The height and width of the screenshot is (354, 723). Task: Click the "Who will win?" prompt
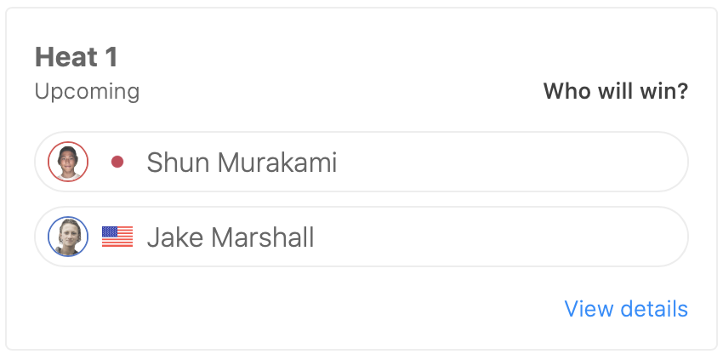coord(615,91)
